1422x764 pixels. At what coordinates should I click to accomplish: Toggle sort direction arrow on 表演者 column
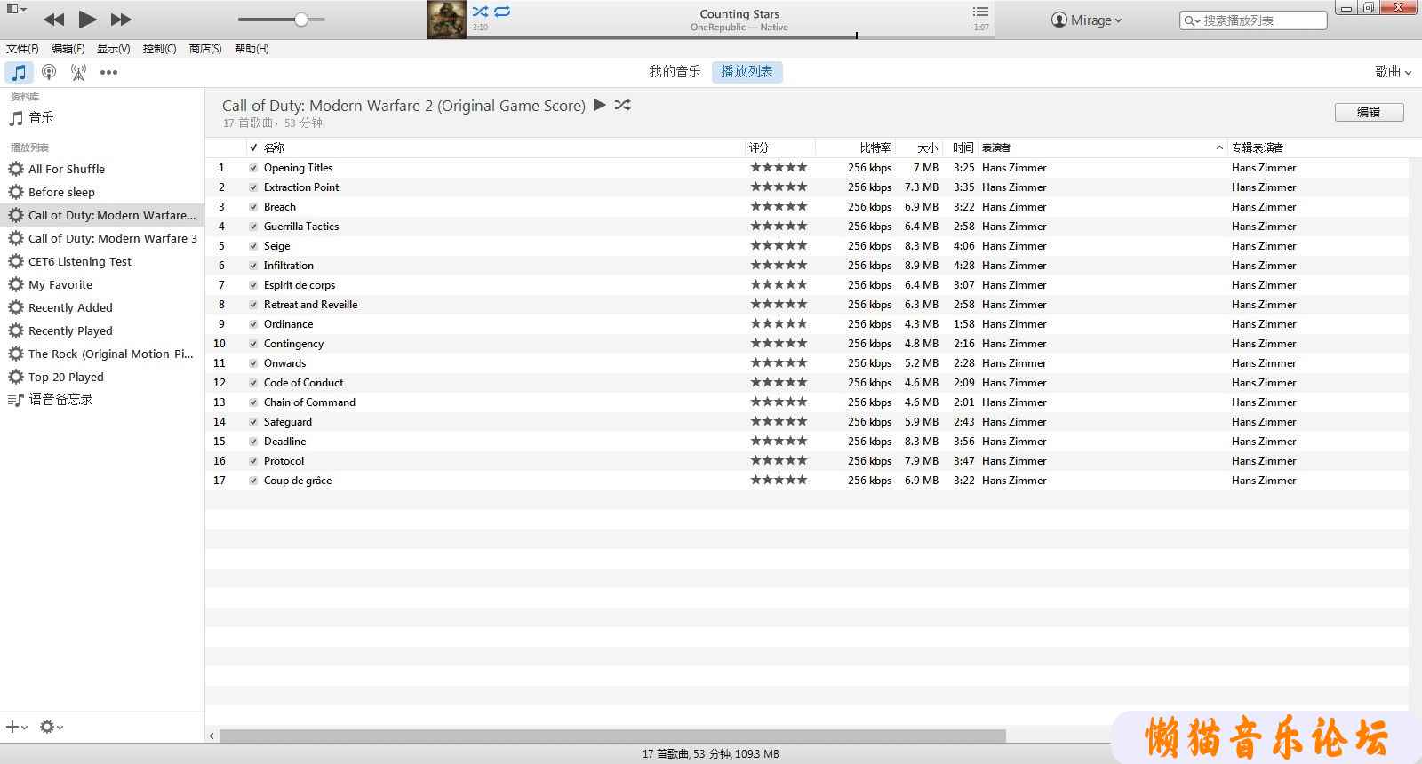point(1219,147)
